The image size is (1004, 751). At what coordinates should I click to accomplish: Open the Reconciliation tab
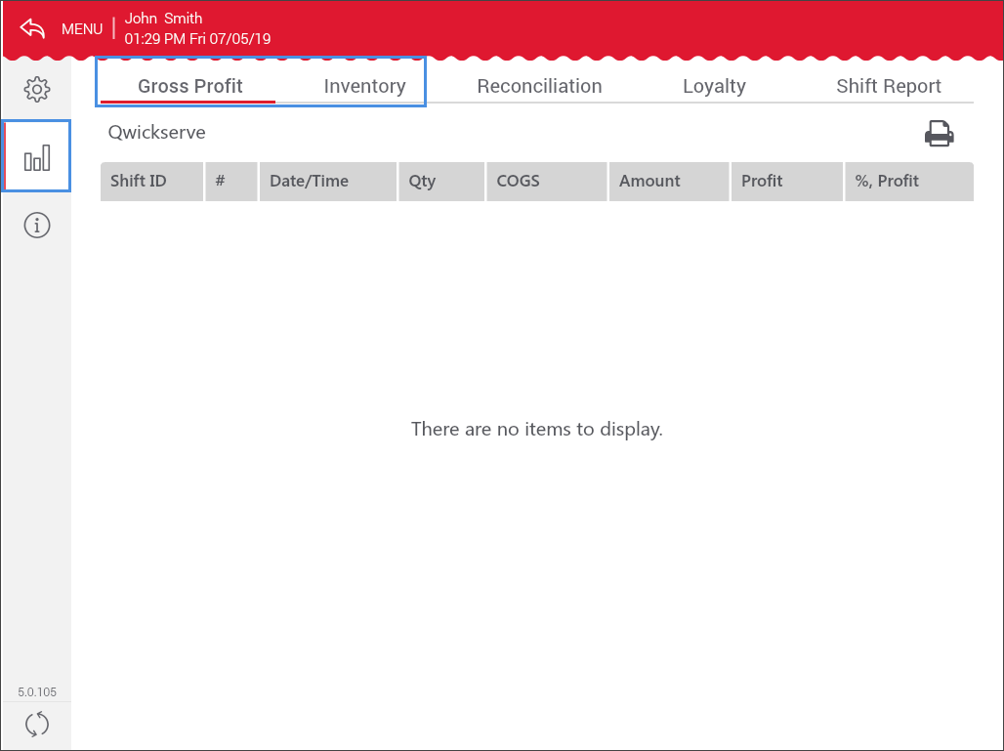point(539,86)
